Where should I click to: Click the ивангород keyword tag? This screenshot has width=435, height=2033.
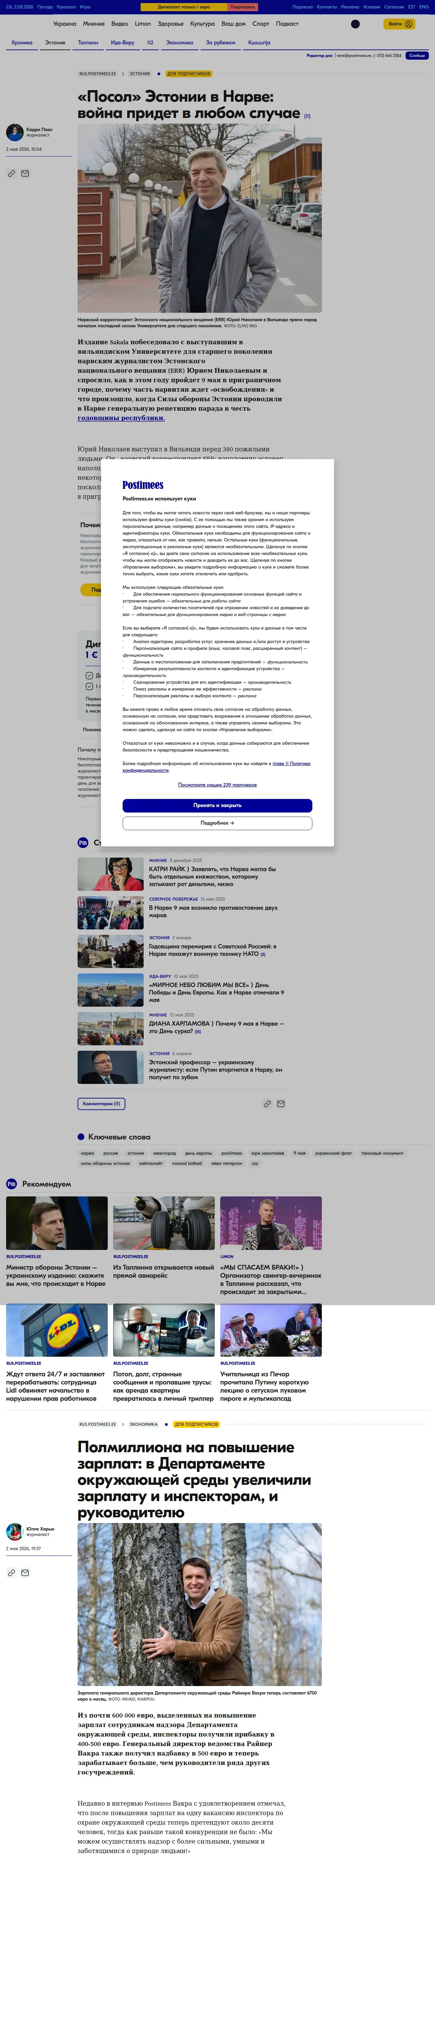click(164, 1153)
